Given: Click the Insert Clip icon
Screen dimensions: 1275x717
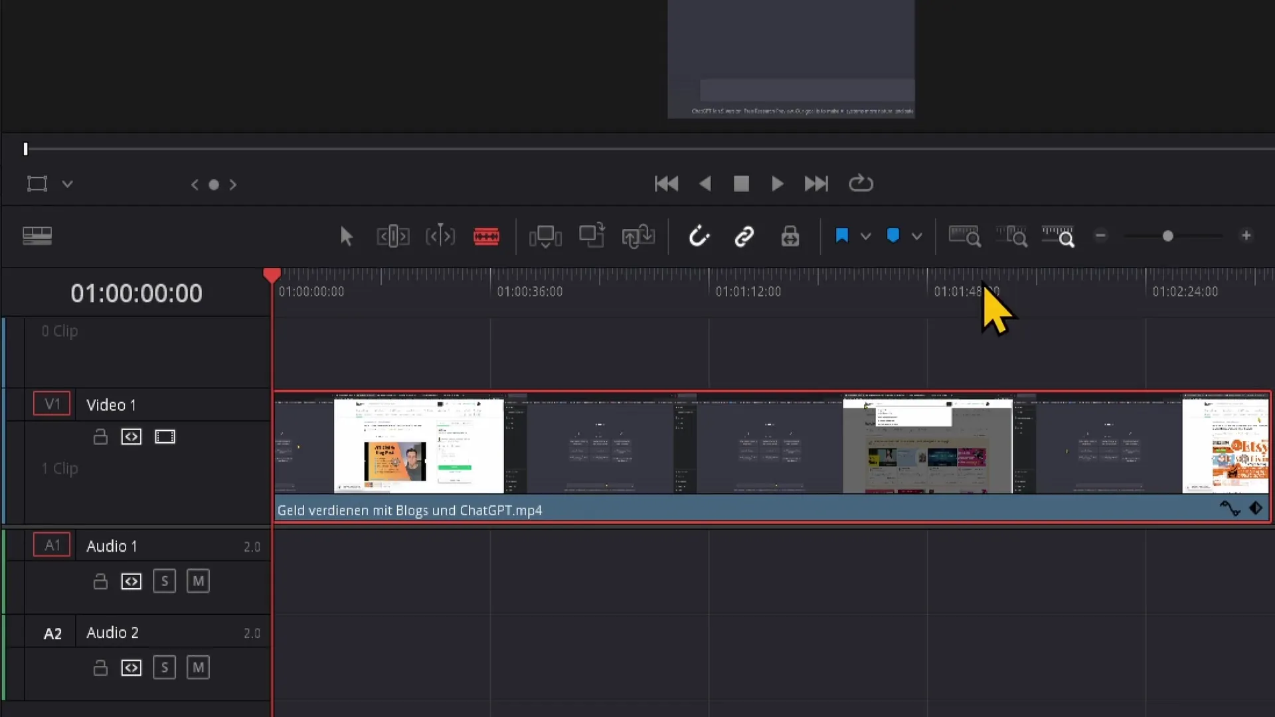Looking at the screenshot, I should click(x=545, y=236).
